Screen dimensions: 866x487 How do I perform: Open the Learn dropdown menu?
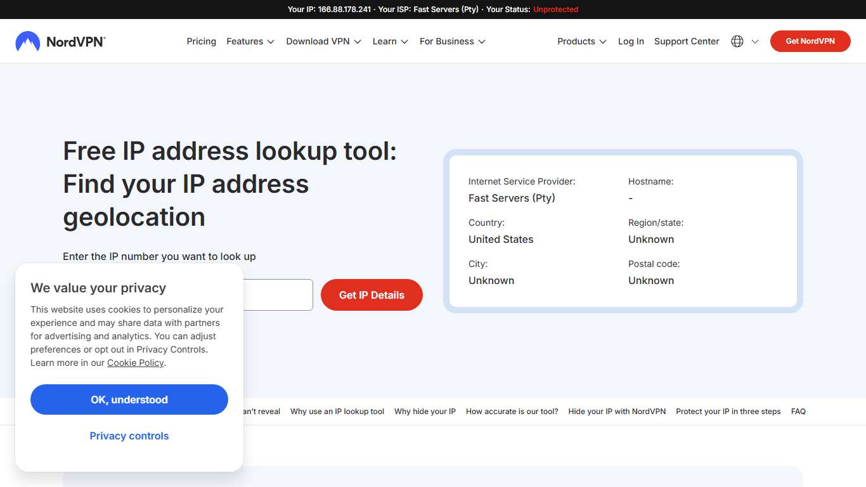[389, 41]
